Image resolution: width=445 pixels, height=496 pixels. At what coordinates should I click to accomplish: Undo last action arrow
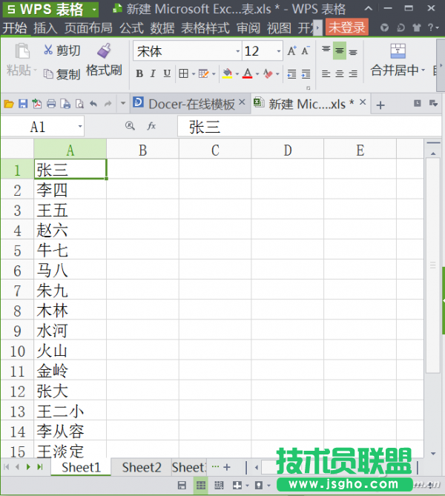93,104
